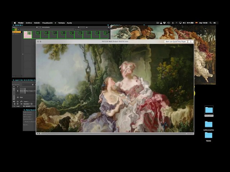Click the Record... button in recorder panel
The height and width of the screenshot is (172, 230).
[26, 125]
